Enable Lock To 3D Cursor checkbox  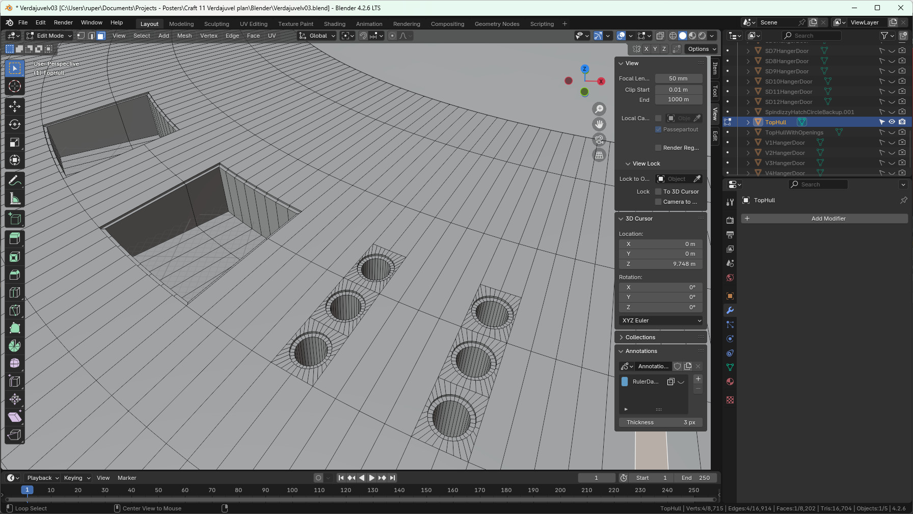pyautogui.click(x=658, y=192)
